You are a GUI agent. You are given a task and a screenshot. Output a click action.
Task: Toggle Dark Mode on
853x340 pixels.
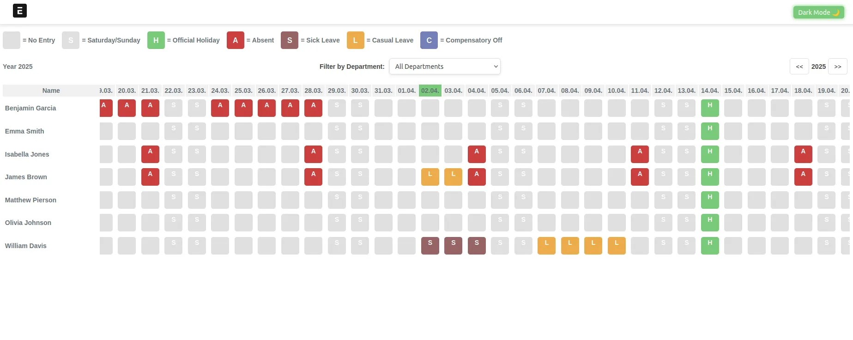[818, 12]
